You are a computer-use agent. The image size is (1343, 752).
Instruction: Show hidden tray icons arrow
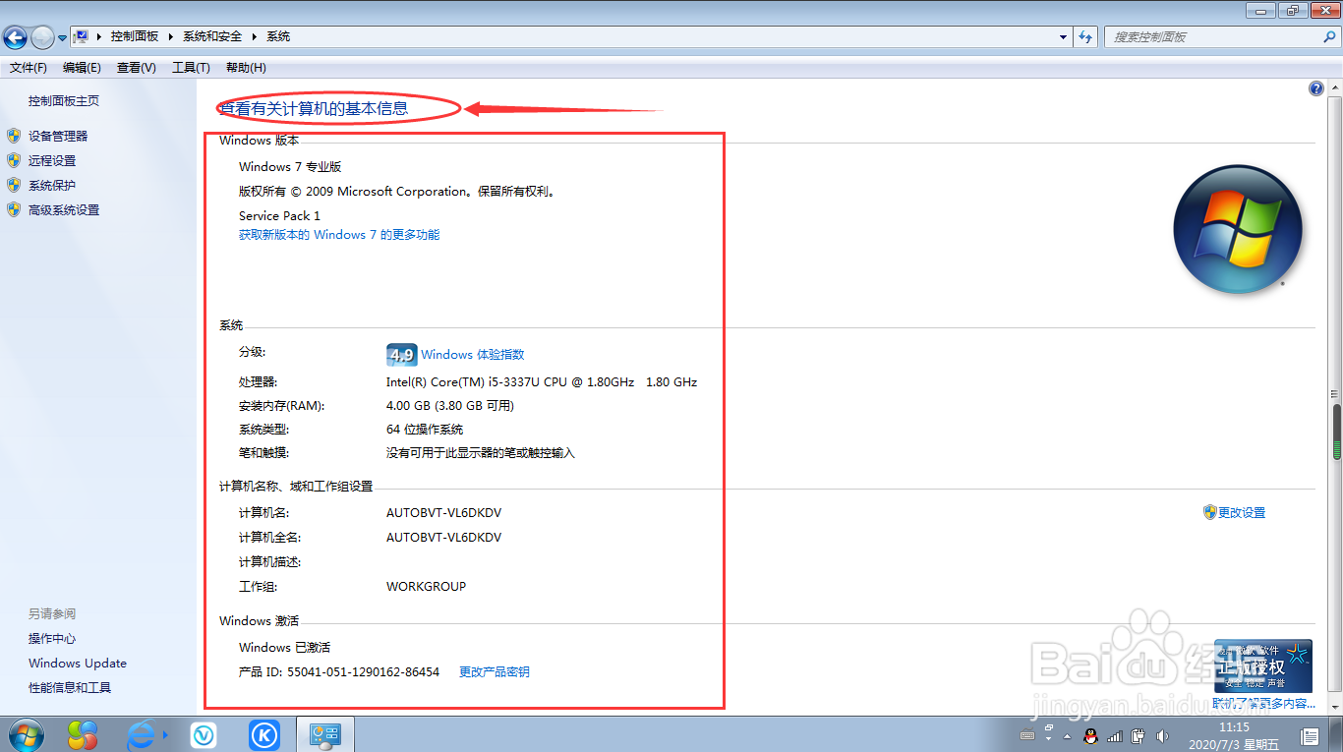click(1068, 736)
